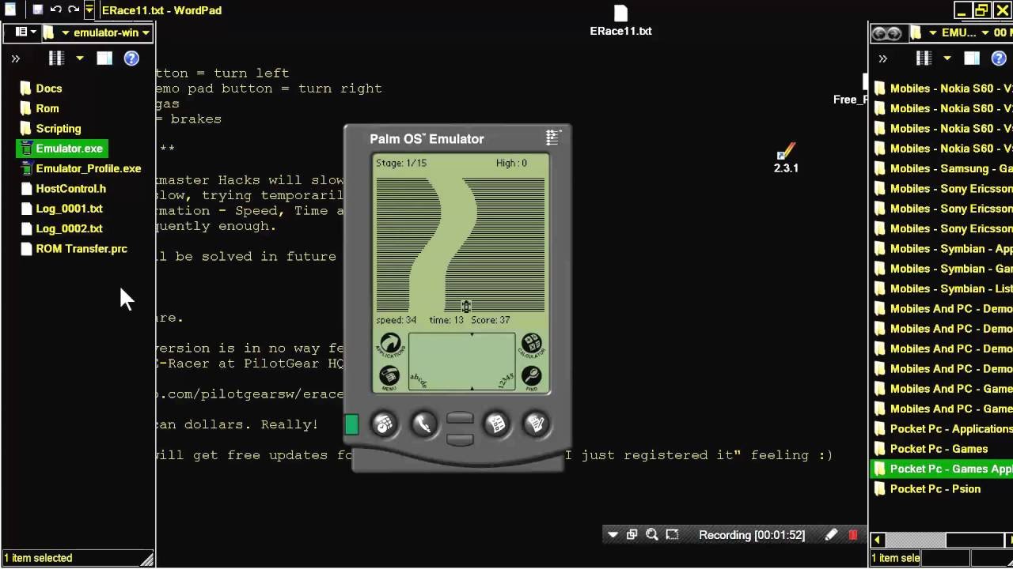Expand the toolbar chevron in left explorer

tap(15, 58)
